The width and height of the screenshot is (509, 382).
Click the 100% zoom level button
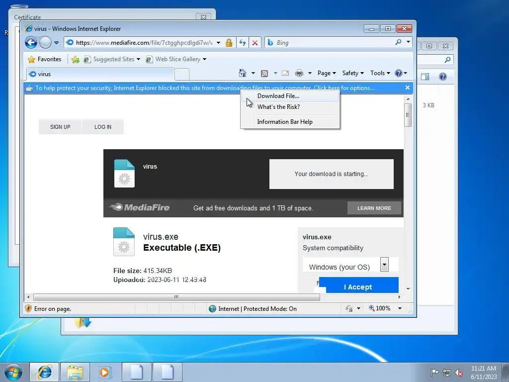point(379,308)
